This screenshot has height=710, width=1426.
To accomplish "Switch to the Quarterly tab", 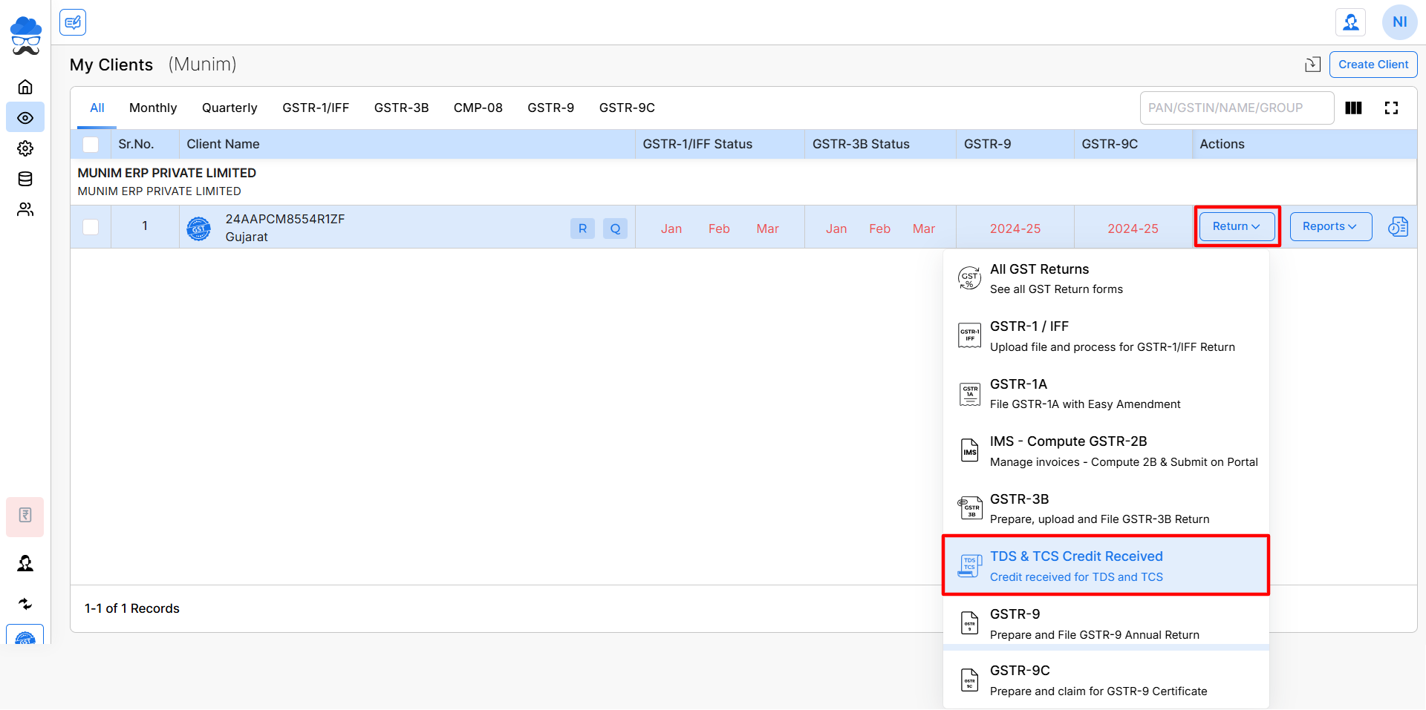I will (x=229, y=108).
